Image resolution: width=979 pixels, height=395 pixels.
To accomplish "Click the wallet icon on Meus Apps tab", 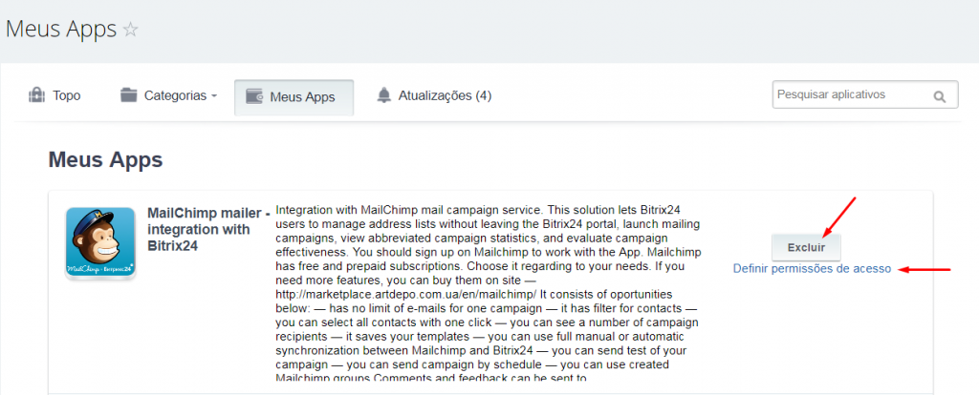I will [x=254, y=96].
